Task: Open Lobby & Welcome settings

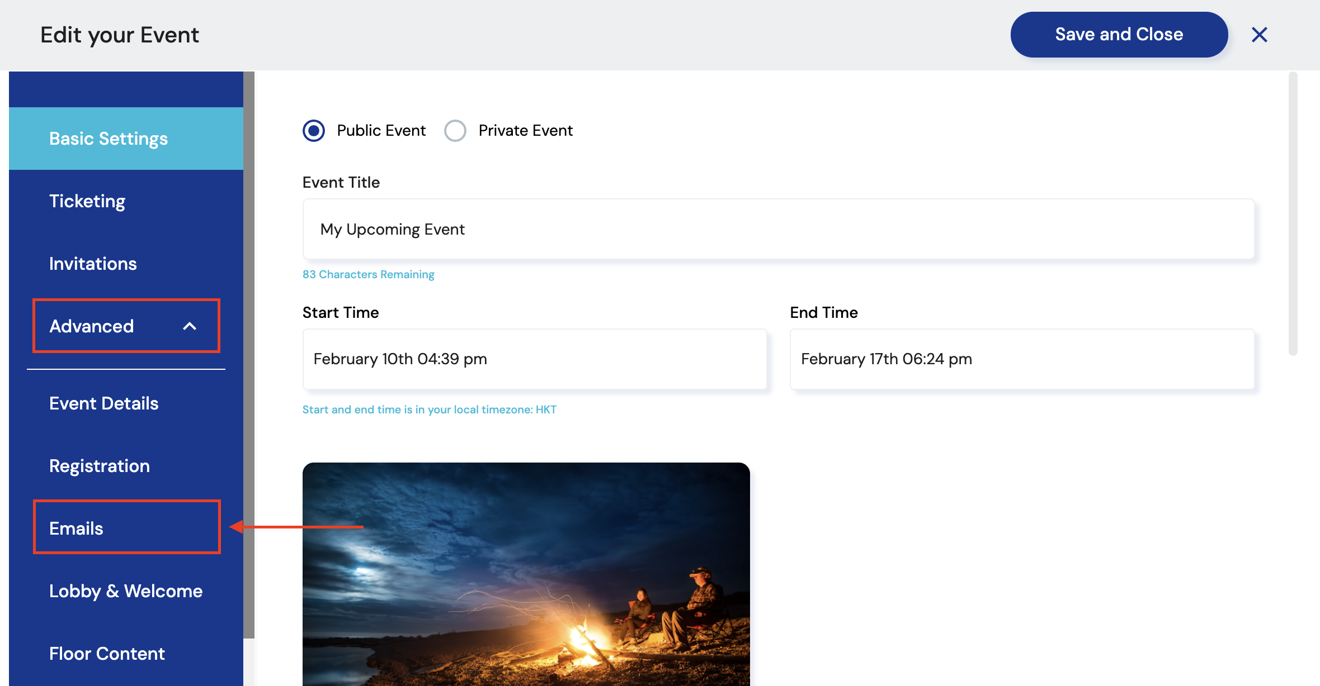Action: tap(126, 591)
